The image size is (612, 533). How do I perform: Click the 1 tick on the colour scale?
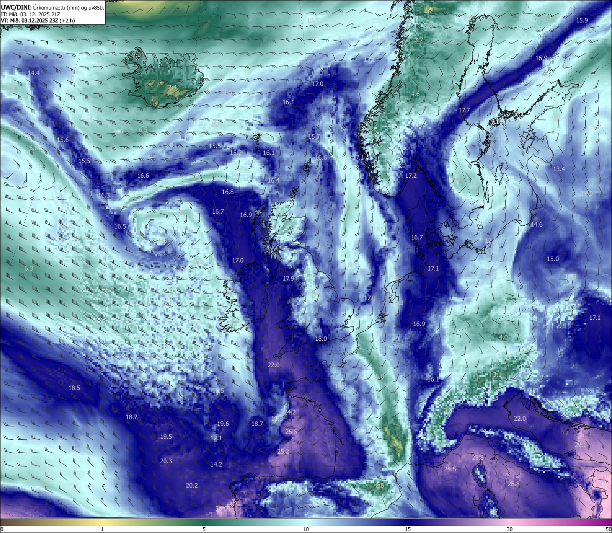(x=102, y=529)
